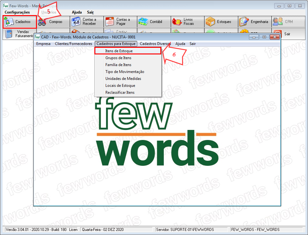Maximize the Few-Words main window
This screenshot has height=235, width=308.
(289, 6)
